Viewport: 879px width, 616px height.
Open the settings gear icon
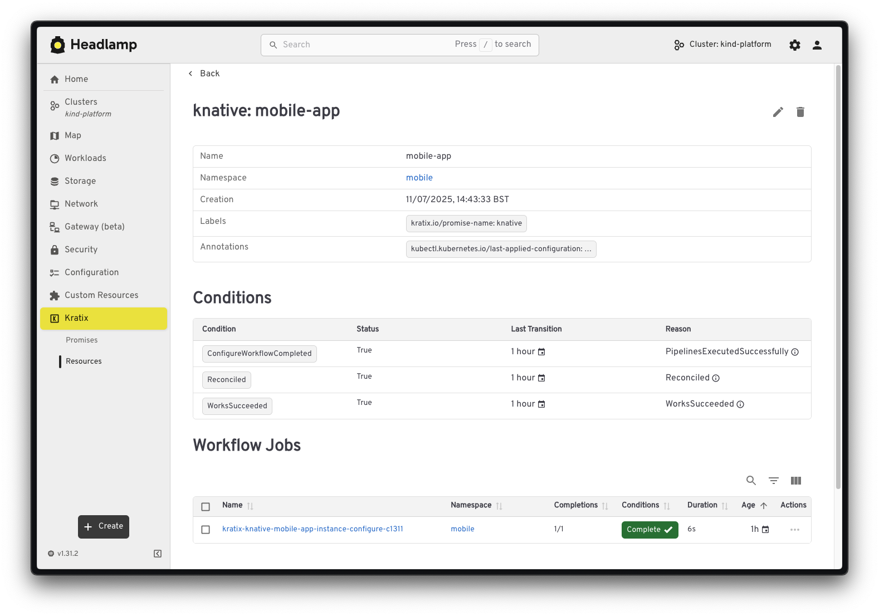795,45
